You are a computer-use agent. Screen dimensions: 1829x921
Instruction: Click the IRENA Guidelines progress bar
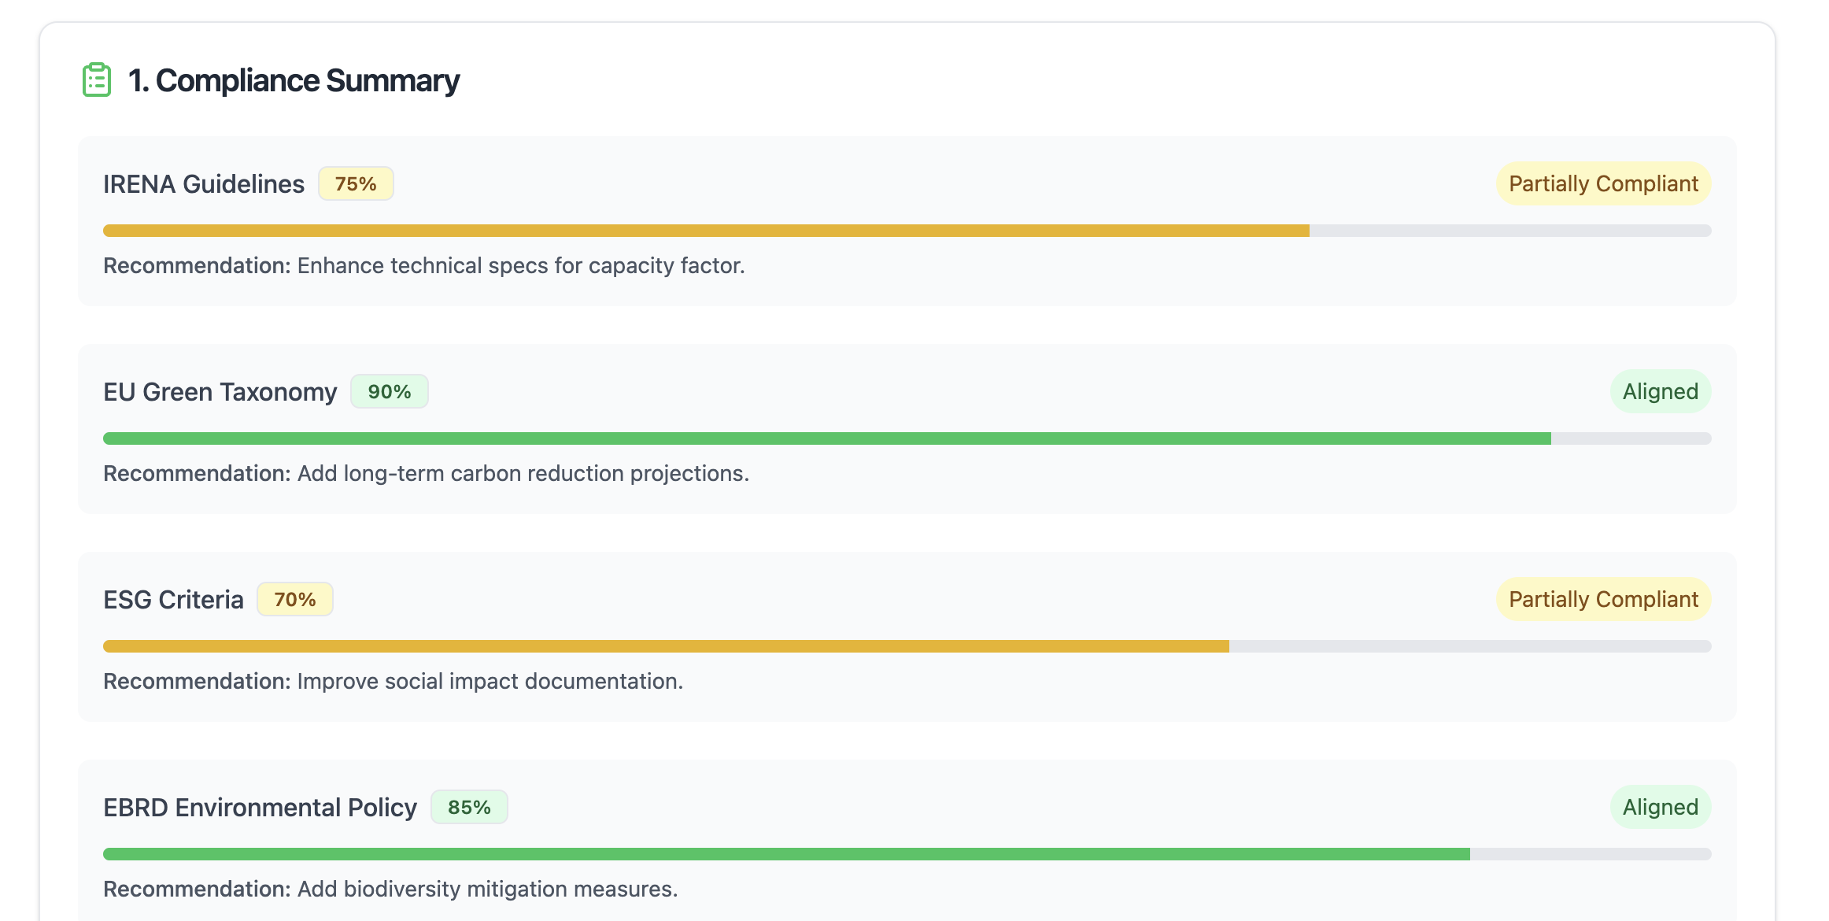tap(907, 231)
